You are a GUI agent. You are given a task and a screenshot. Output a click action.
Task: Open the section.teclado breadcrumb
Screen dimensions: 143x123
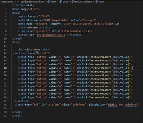(82, 2)
